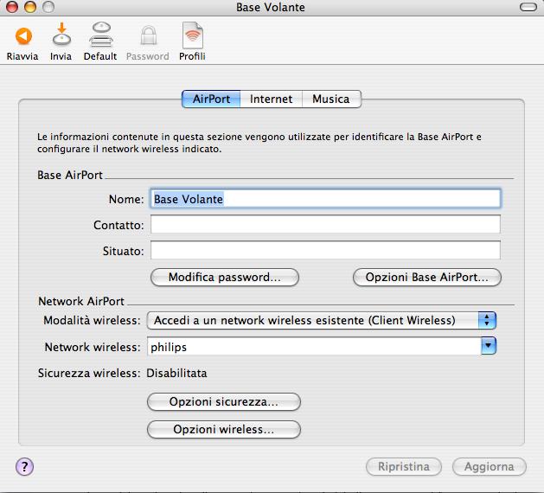Click the Invia upload icon
544x493 pixels.
coord(61,35)
